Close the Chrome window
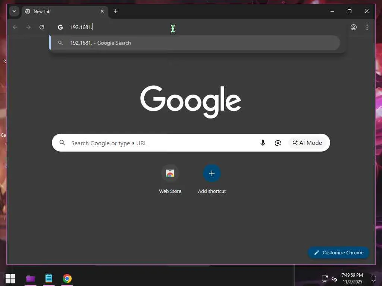The width and height of the screenshot is (382, 286). pyautogui.click(x=366, y=11)
